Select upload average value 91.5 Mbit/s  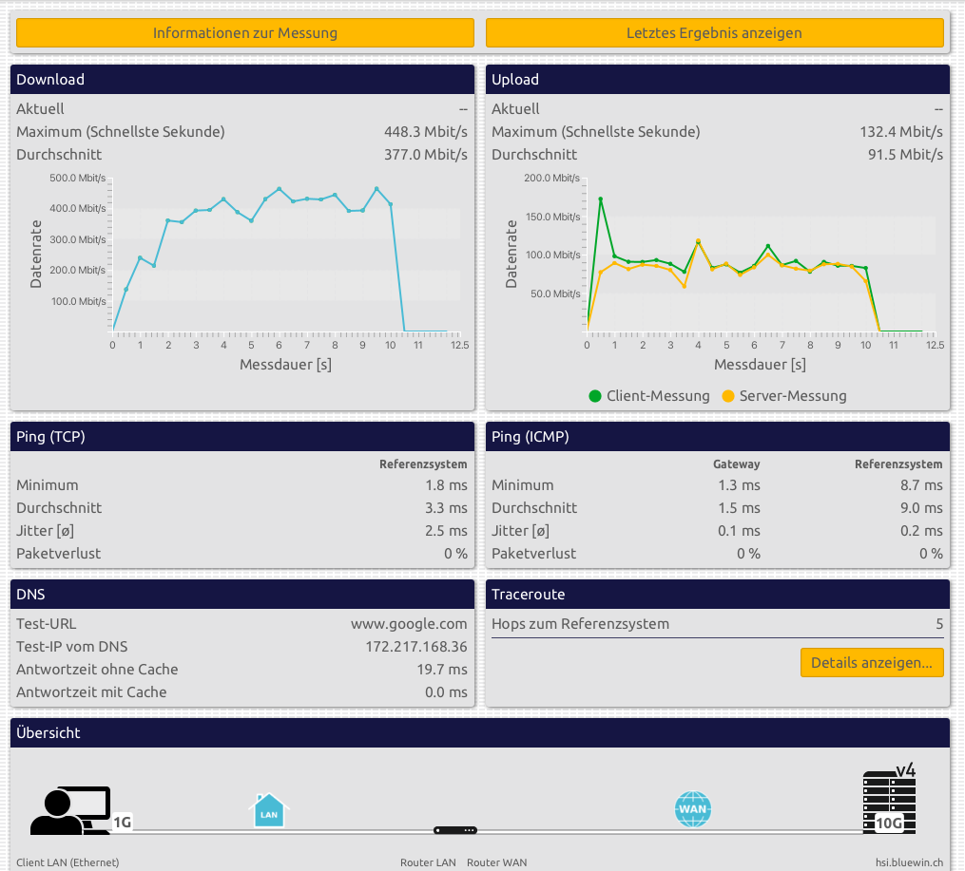click(x=905, y=154)
